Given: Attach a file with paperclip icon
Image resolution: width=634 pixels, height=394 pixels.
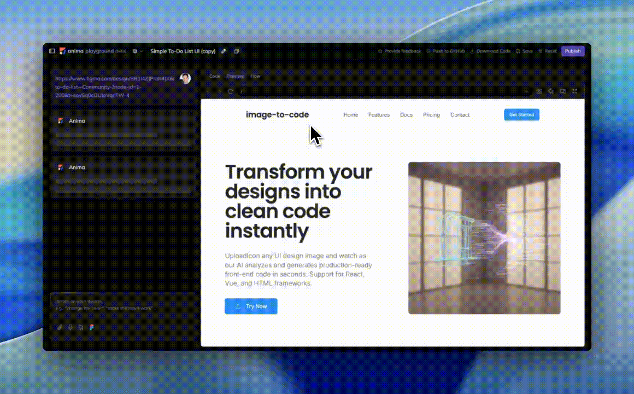Looking at the screenshot, I should pyautogui.click(x=60, y=327).
